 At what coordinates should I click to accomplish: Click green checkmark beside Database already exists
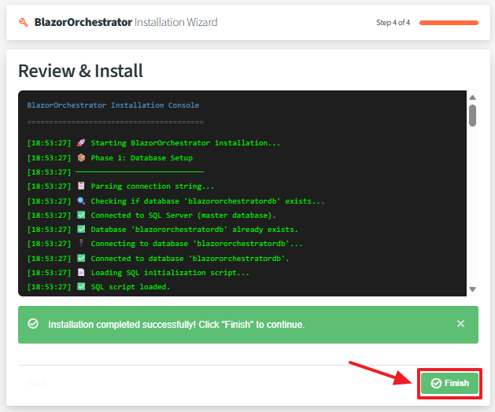[x=80, y=230]
